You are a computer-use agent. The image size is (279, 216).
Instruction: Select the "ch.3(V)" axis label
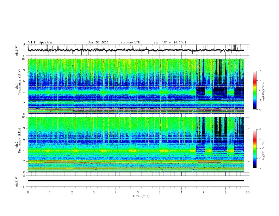tap(17, 181)
